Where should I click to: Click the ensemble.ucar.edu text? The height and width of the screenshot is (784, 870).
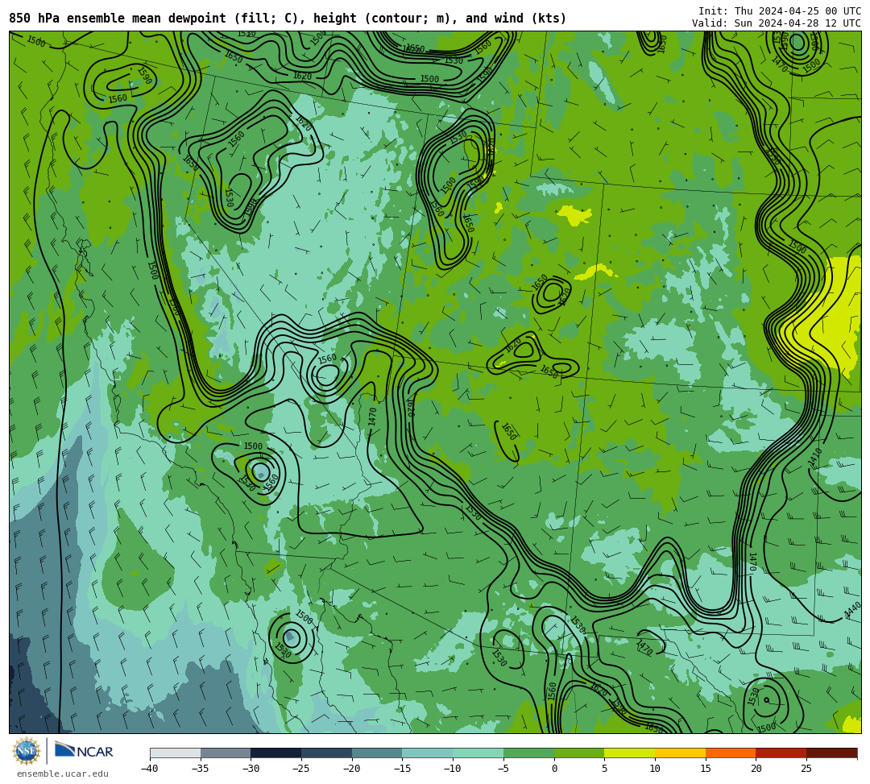62,774
